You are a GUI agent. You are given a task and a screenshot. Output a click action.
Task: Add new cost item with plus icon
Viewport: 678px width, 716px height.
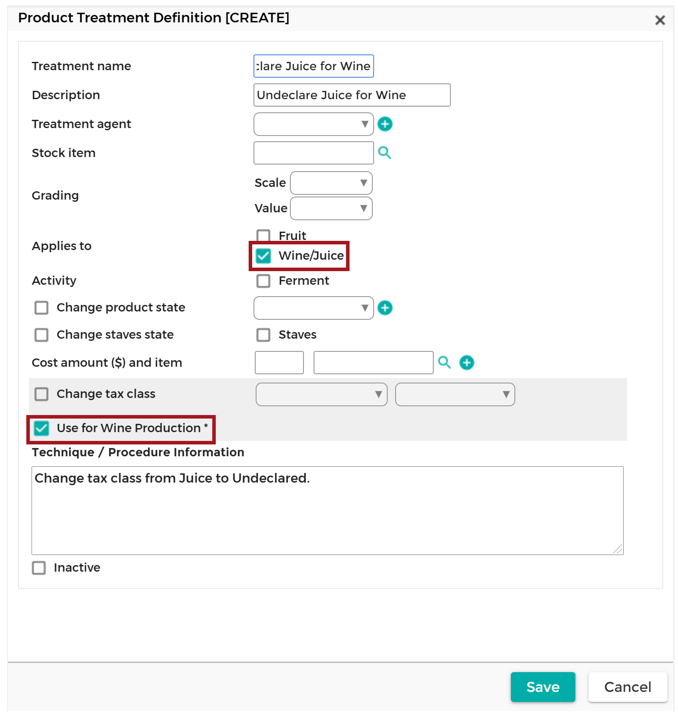[467, 362]
